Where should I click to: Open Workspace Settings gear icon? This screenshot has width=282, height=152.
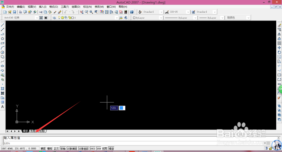pos(41,18)
